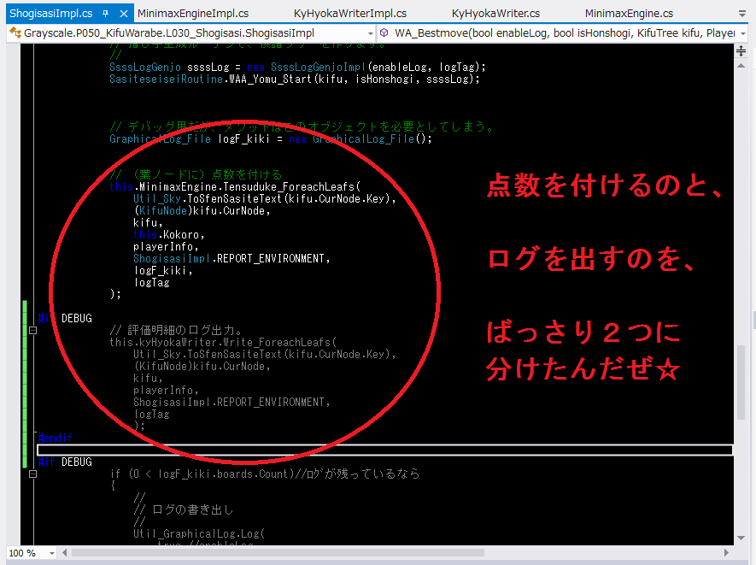Open the KyHyokaWriterImpl.cs tab

[350, 14]
